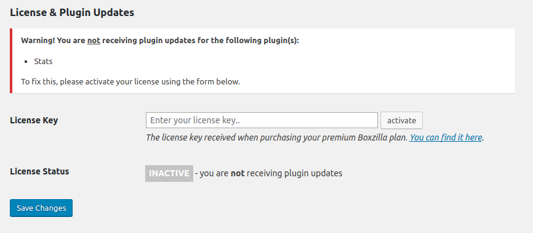Click the square bullet before Stats

[26, 62]
